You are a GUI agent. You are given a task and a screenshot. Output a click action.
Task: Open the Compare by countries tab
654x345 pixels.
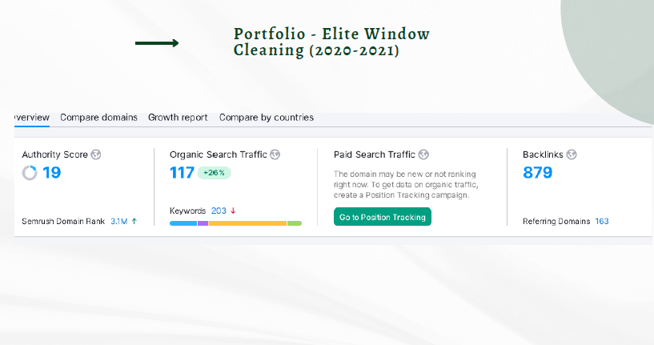(267, 118)
